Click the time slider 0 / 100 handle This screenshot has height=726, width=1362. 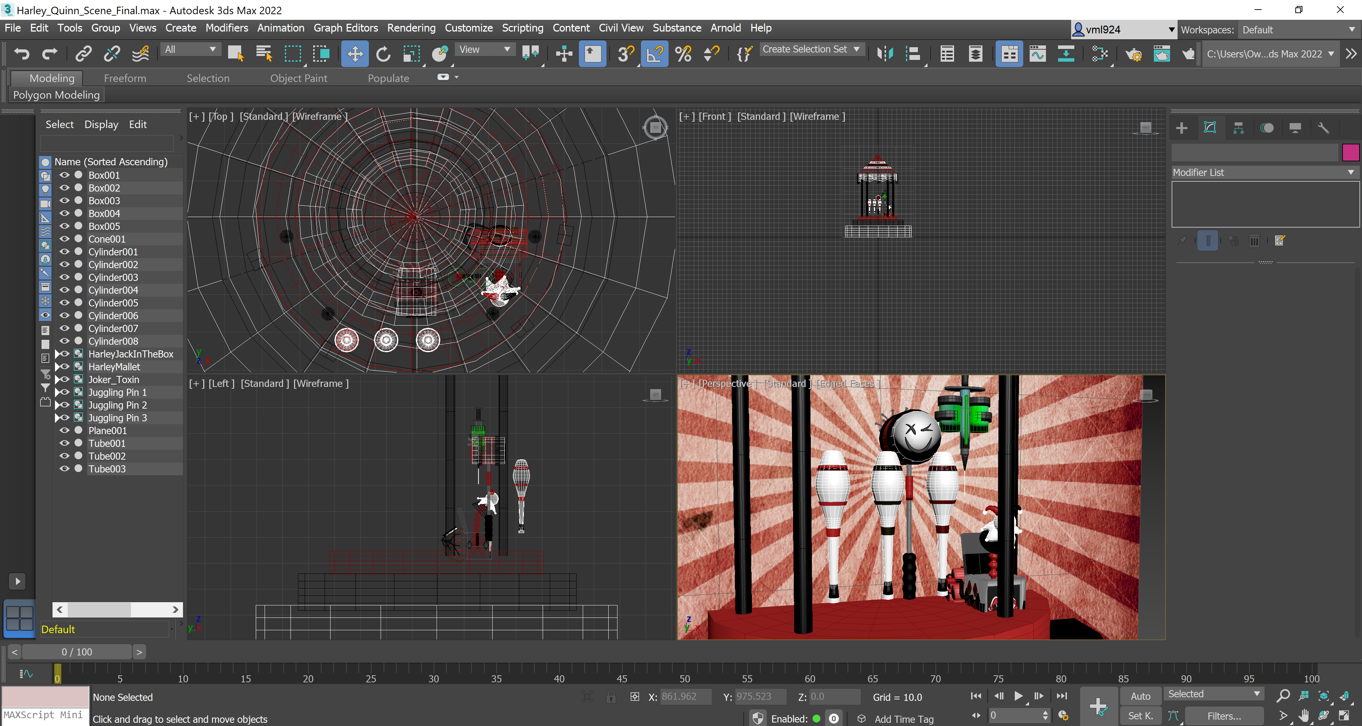[x=77, y=652]
